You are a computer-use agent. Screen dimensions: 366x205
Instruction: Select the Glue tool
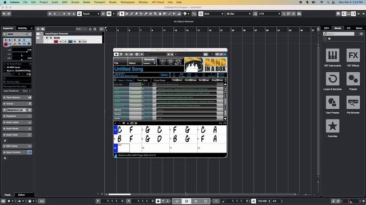coord(146,14)
